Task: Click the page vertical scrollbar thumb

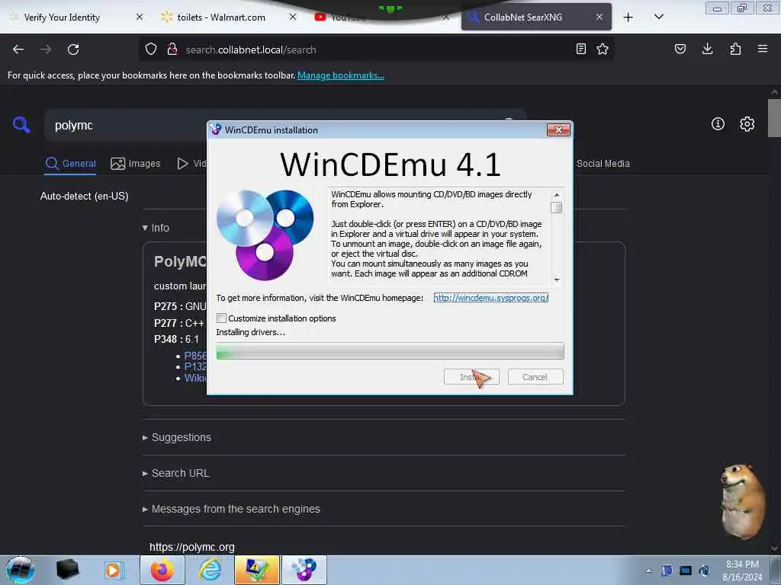Action: tap(773, 118)
